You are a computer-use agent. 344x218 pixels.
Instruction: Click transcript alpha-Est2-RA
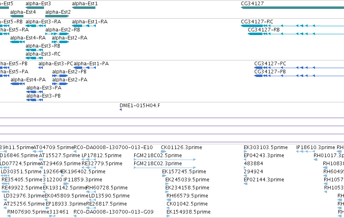70,38
